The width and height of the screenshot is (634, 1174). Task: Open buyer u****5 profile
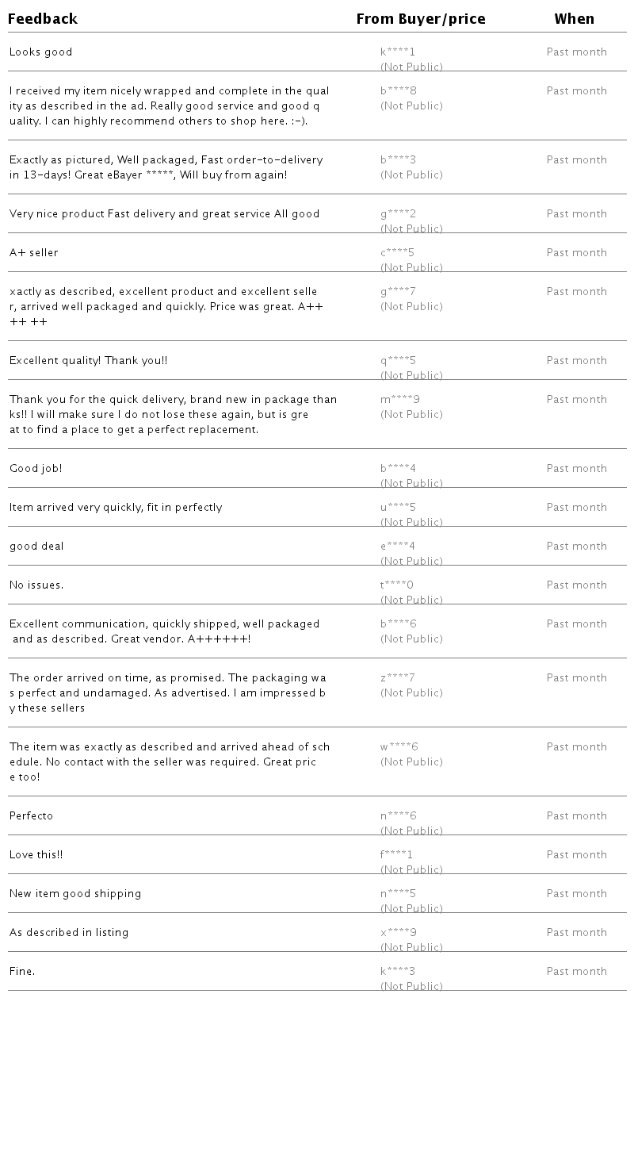point(398,508)
